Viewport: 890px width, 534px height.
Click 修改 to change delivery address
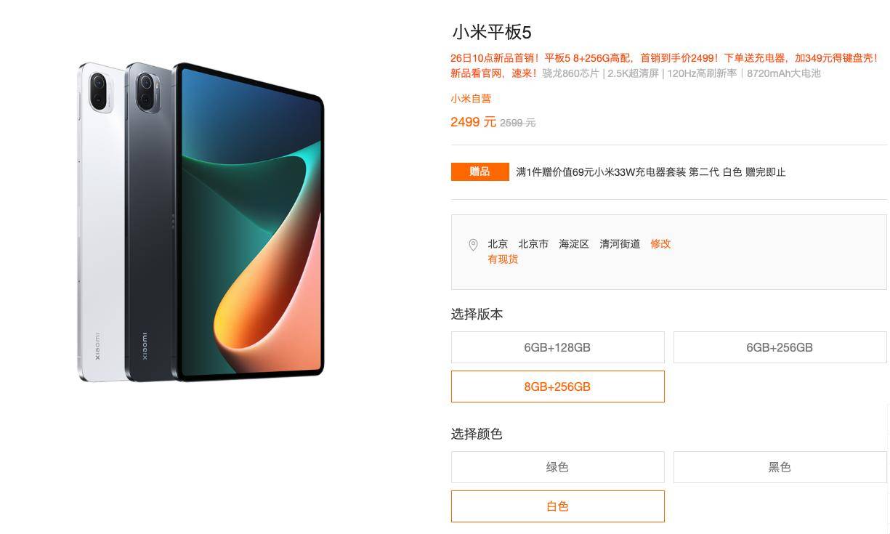point(660,244)
